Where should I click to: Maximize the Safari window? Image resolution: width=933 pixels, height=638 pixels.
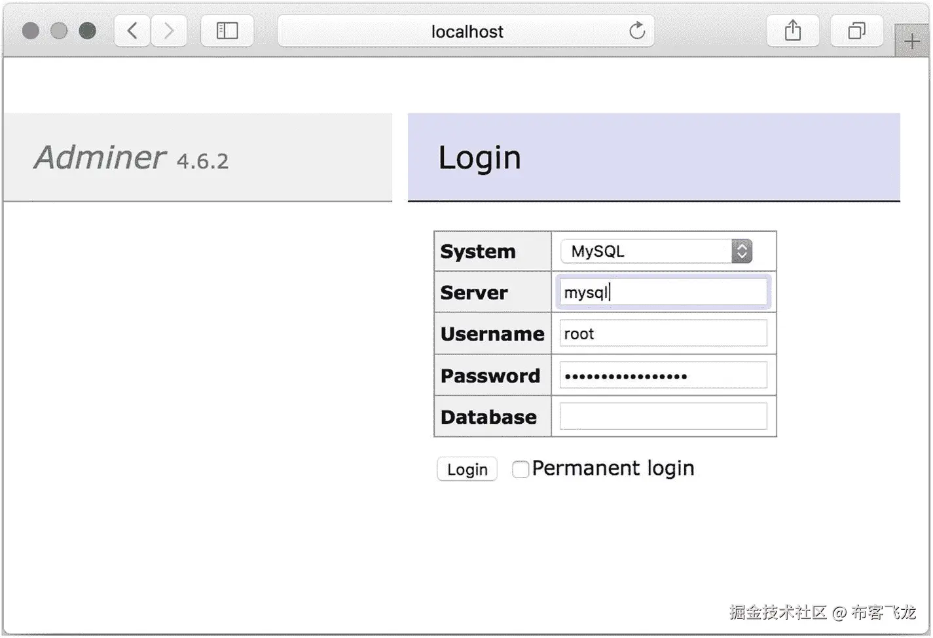click(x=87, y=31)
